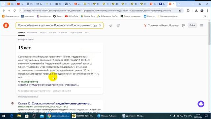Open the Chrome profile avatar
This screenshot has height=119, width=211.
[202, 11]
